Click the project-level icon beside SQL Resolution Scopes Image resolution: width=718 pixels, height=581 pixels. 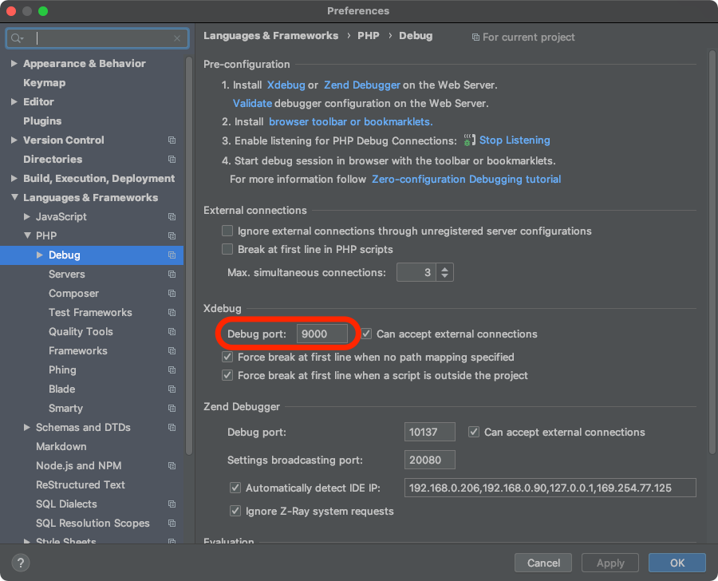coord(172,524)
